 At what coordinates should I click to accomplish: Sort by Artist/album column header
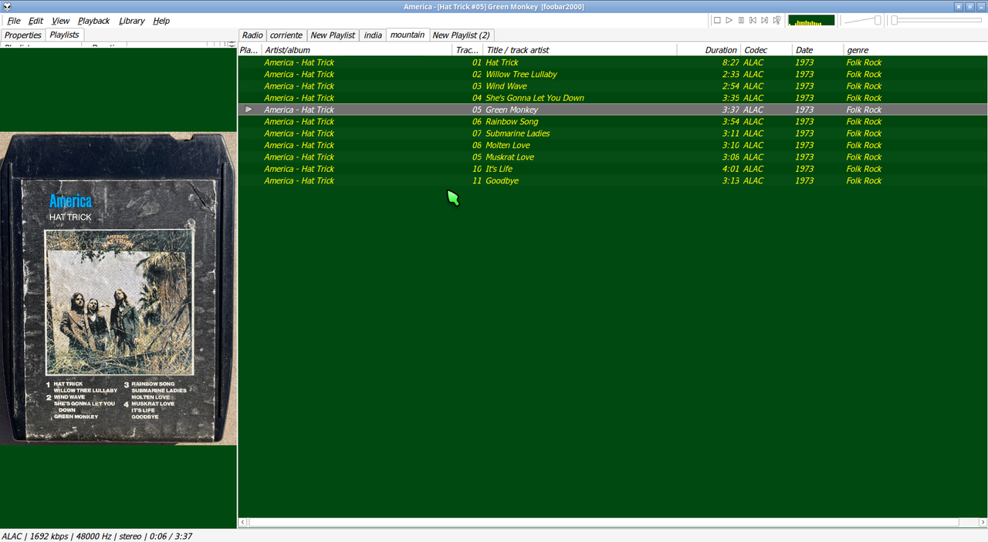(357, 50)
